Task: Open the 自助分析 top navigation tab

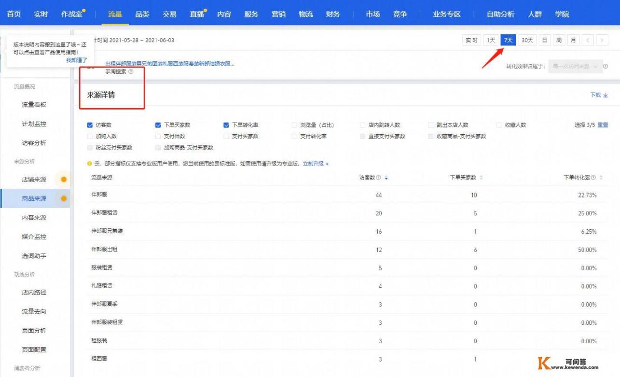Action: 500,14
